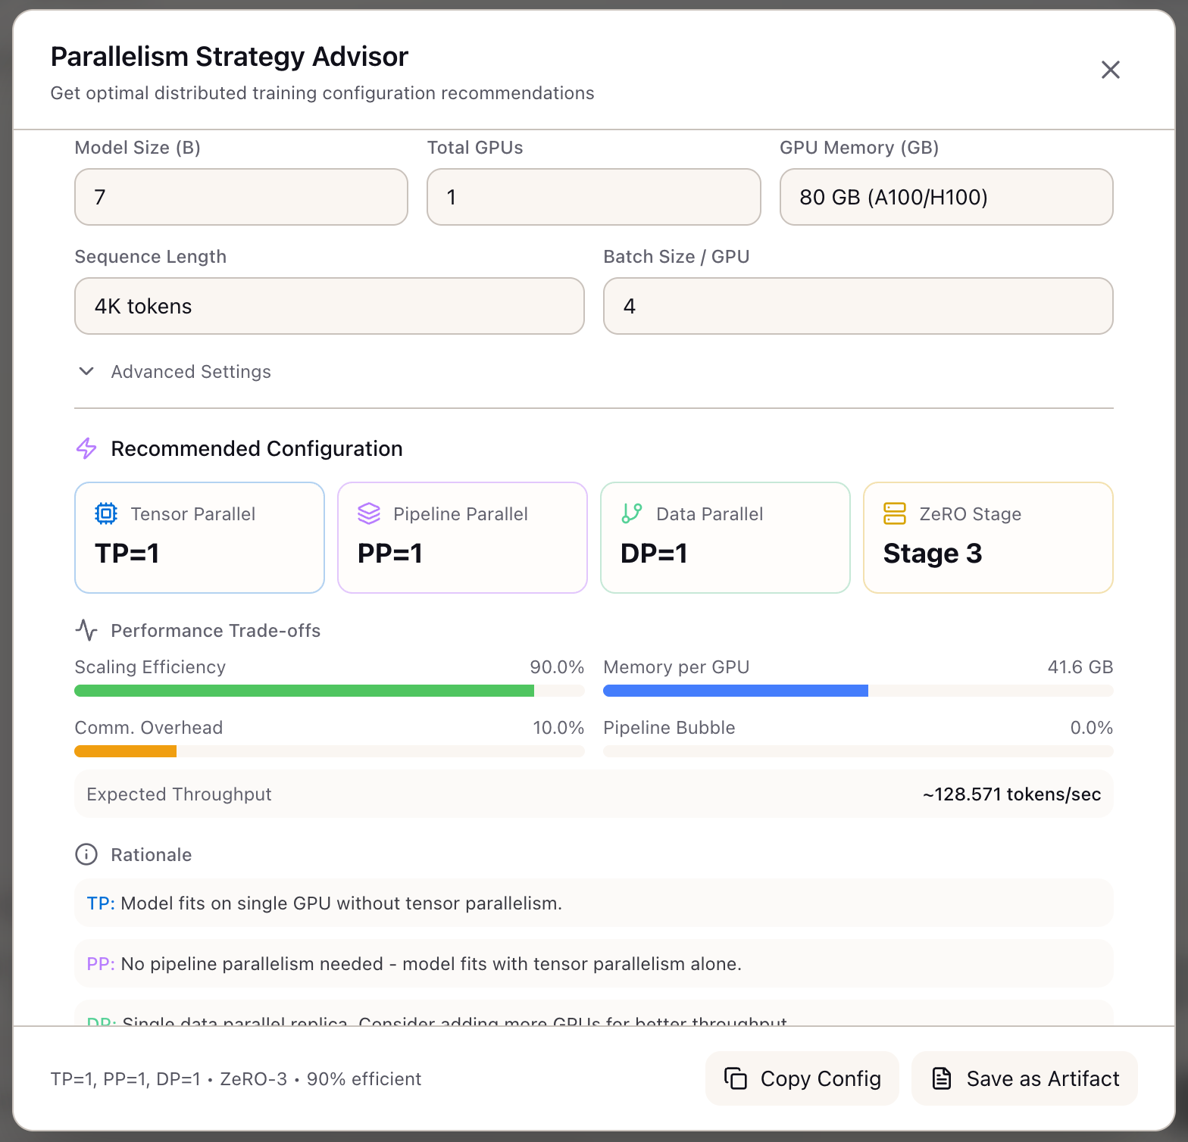Click the Pipeline Parallel layers icon

tap(368, 513)
